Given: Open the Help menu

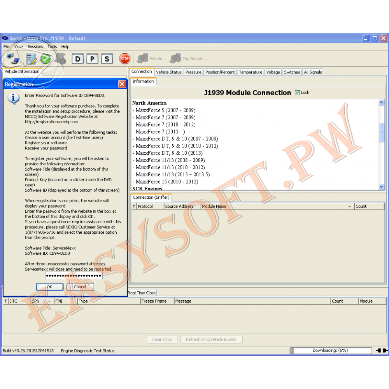Looking at the screenshot, I should click(65, 47).
